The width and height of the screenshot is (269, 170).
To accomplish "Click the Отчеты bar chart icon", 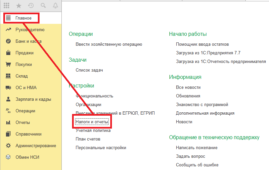I will tap(8, 122).
